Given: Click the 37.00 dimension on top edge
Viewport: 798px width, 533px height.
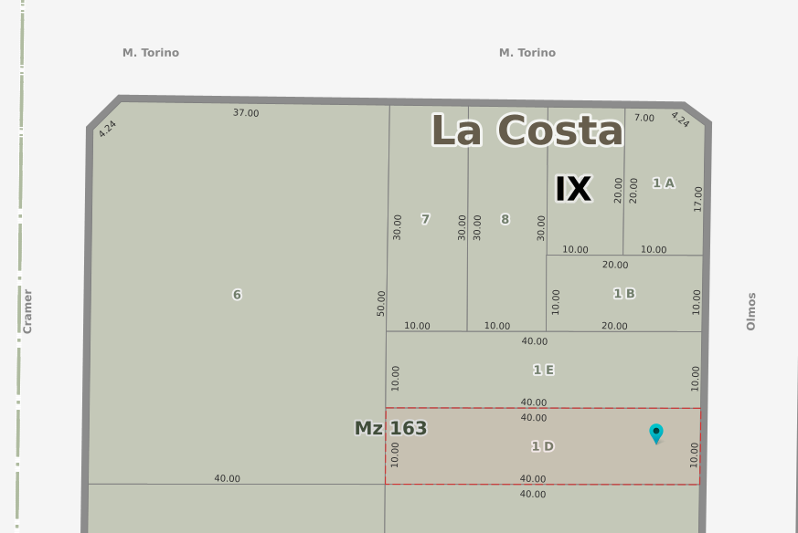Looking at the screenshot, I should 246,113.
